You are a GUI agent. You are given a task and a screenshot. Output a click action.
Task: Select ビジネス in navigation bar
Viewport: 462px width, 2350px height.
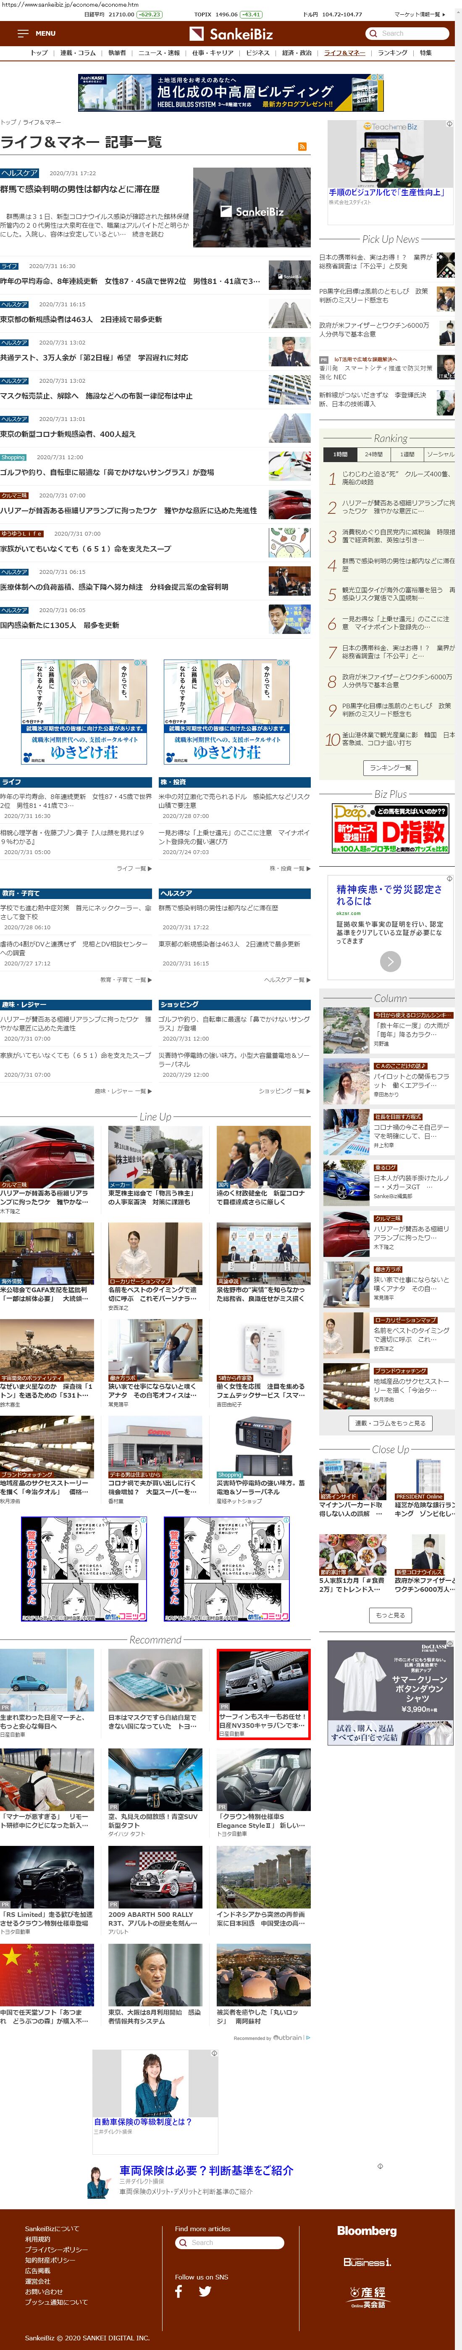pyautogui.click(x=258, y=53)
